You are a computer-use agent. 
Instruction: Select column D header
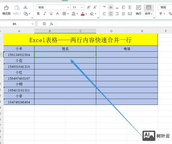pos(112,31)
